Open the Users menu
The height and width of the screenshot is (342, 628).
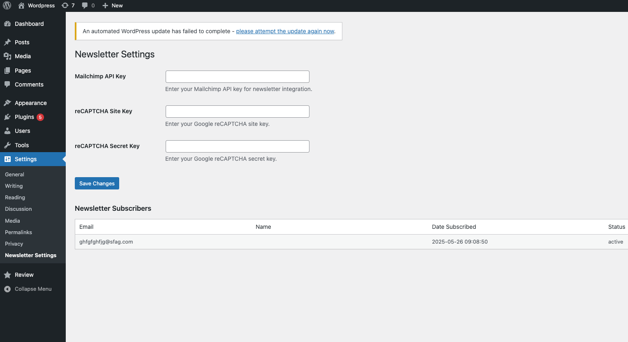pyautogui.click(x=23, y=131)
